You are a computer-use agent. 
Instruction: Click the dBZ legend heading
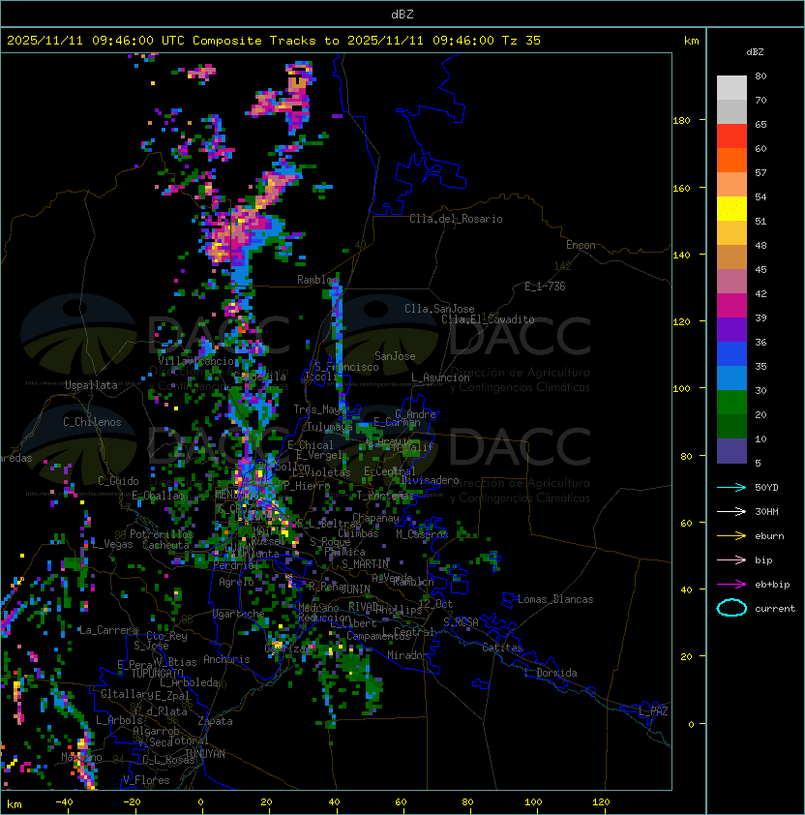[x=755, y=52]
